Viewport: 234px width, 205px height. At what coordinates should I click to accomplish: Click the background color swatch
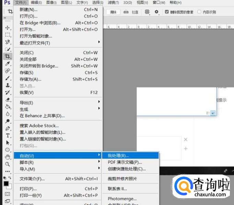coord(10,186)
